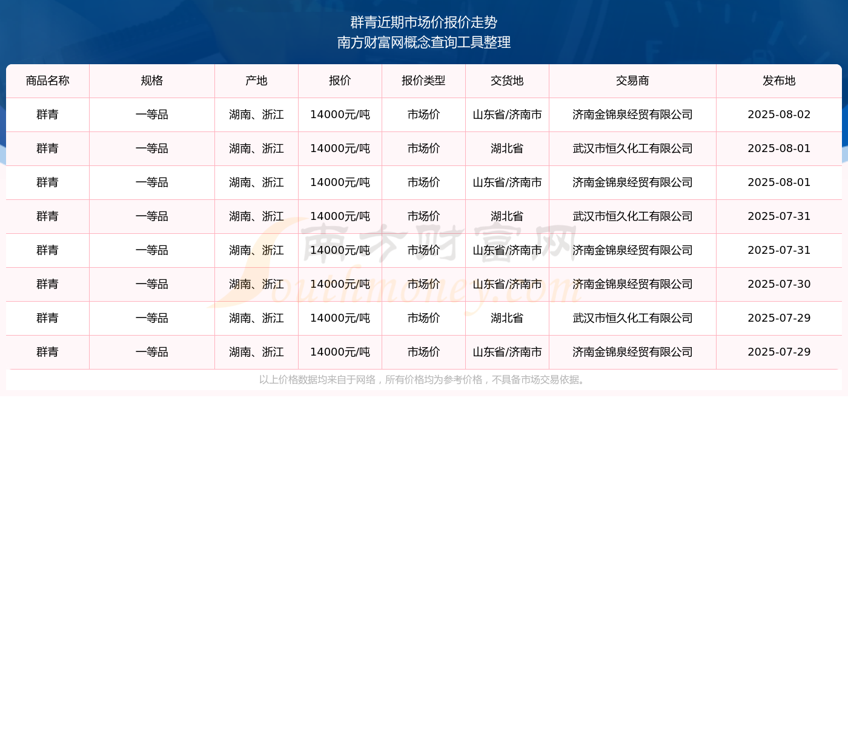Select 湖南、浙江 in the 2025-07-30 row
Image resolution: width=848 pixels, height=730 pixels.
(x=257, y=284)
